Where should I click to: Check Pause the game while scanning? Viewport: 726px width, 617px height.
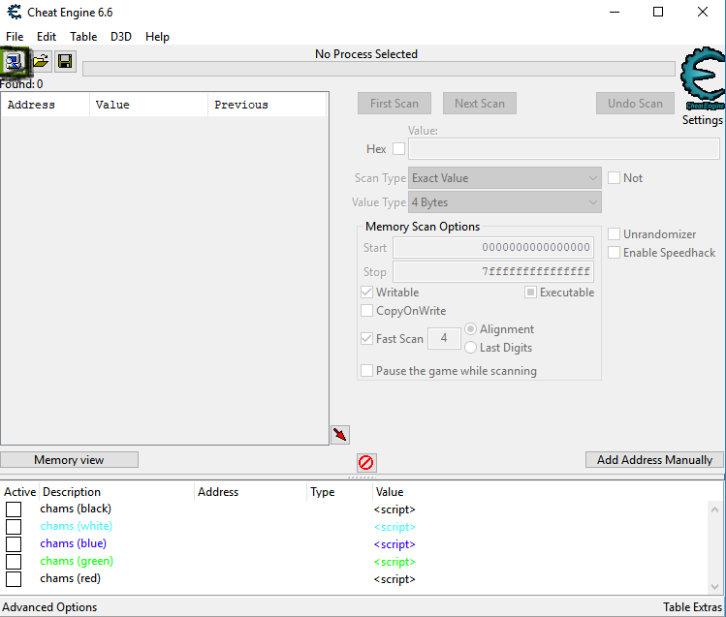click(x=366, y=371)
